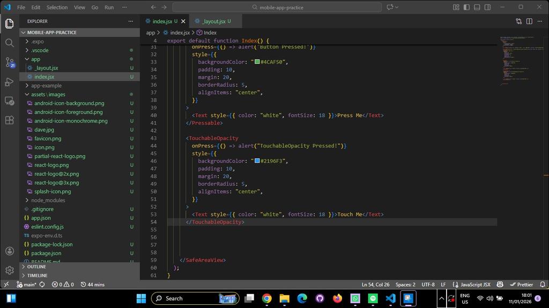Screen dimensions: 549x308
Task: Open the Edit menu
Action: [36, 7]
